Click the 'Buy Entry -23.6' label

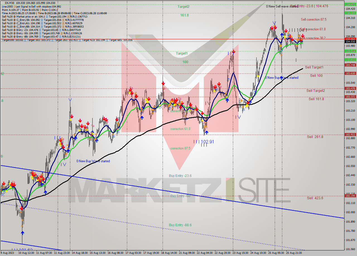pos(180,176)
